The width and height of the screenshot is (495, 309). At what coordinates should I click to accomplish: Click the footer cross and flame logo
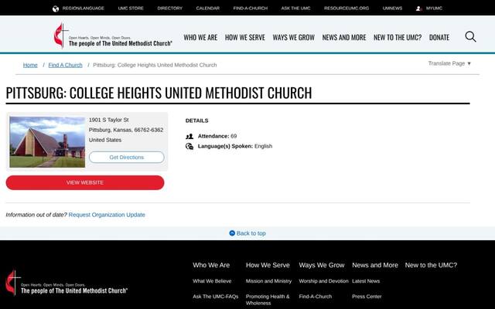pos(13,282)
